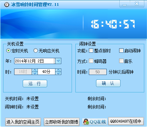
Task: Click the QQ6049497在线中 button
Action: coord(126,121)
